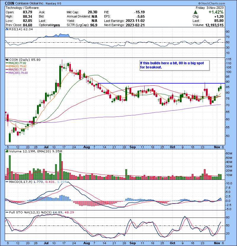Click the EPS value -5.65
Viewport: 237px width, 246px height.
[140, 17]
